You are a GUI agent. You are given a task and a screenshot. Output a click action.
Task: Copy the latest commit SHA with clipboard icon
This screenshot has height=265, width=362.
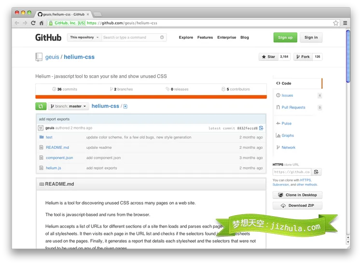[261, 128]
